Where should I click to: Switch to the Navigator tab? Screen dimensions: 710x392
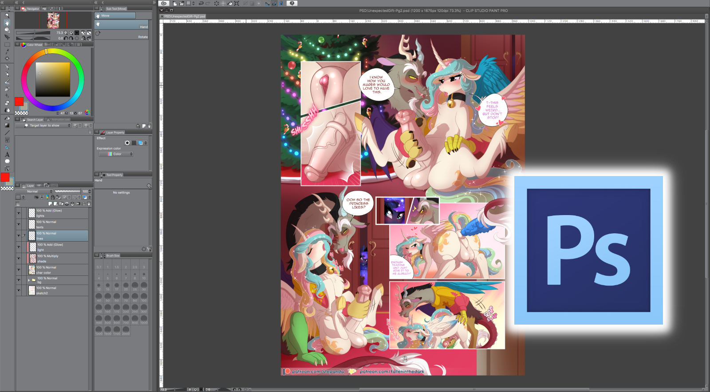[x=30, y=8]
